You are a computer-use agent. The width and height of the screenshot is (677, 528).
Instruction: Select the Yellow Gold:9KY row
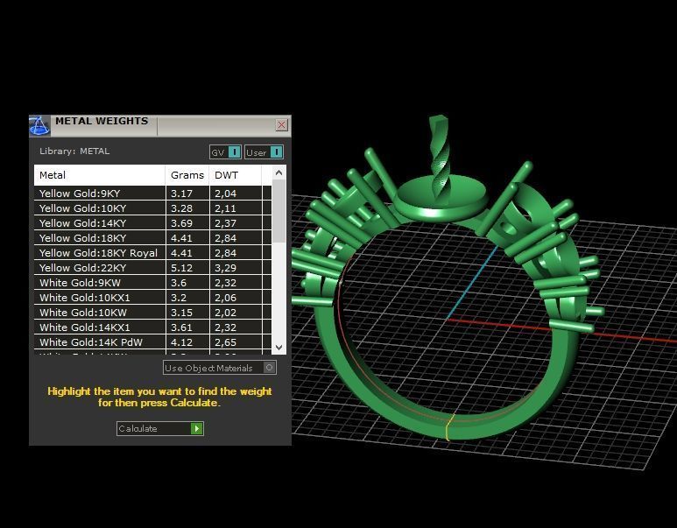(153, 194)
